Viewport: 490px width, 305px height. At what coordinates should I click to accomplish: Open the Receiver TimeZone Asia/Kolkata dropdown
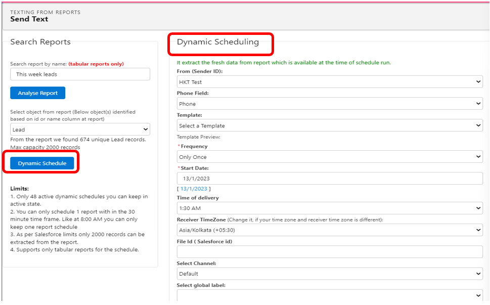(x=330, y=230)
